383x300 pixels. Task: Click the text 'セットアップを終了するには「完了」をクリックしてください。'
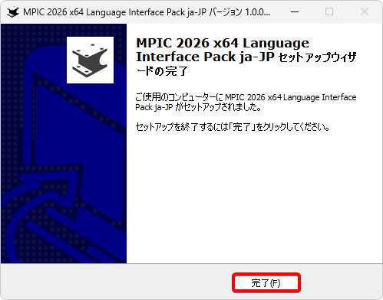point(233,127)
